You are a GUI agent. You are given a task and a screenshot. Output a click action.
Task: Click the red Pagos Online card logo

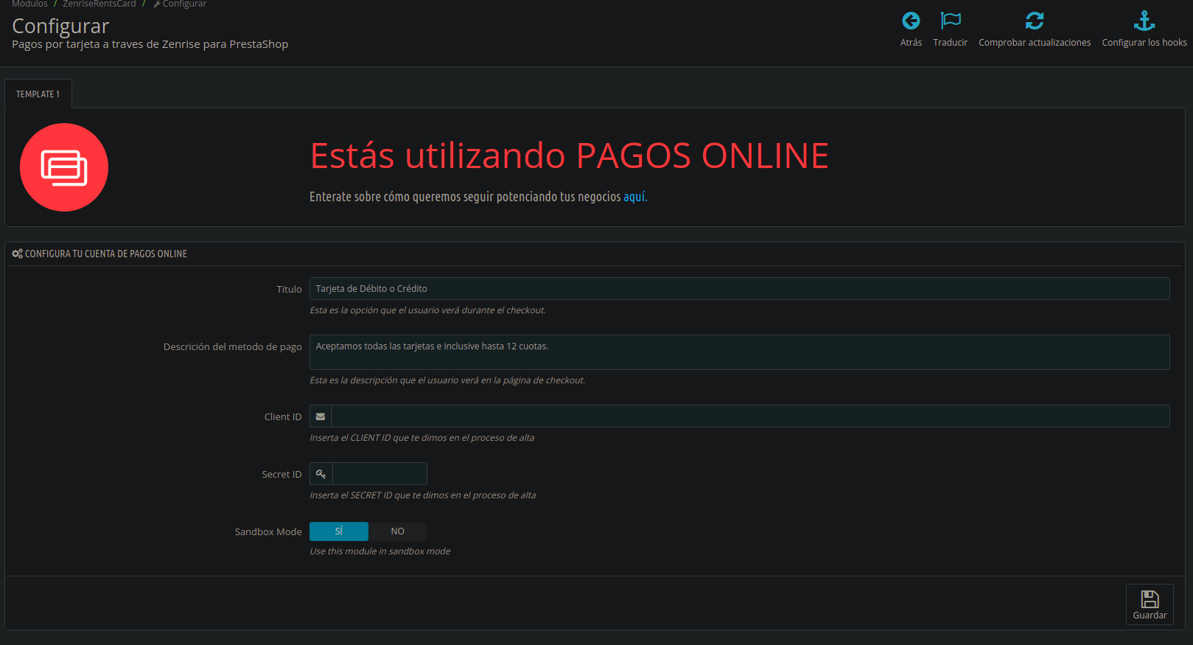pyautogui.click(x=64, y=167)
